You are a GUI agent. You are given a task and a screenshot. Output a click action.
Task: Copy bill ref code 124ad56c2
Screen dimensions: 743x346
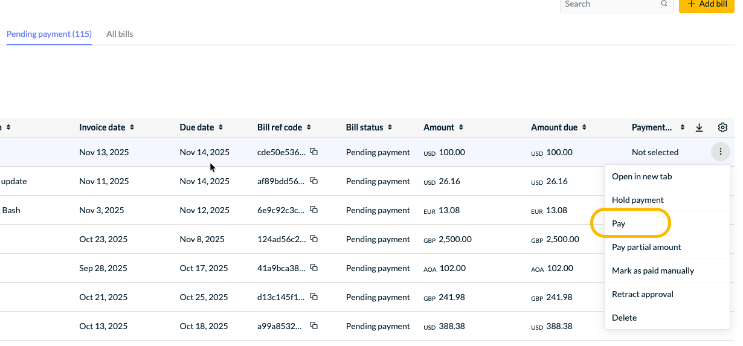314,239
